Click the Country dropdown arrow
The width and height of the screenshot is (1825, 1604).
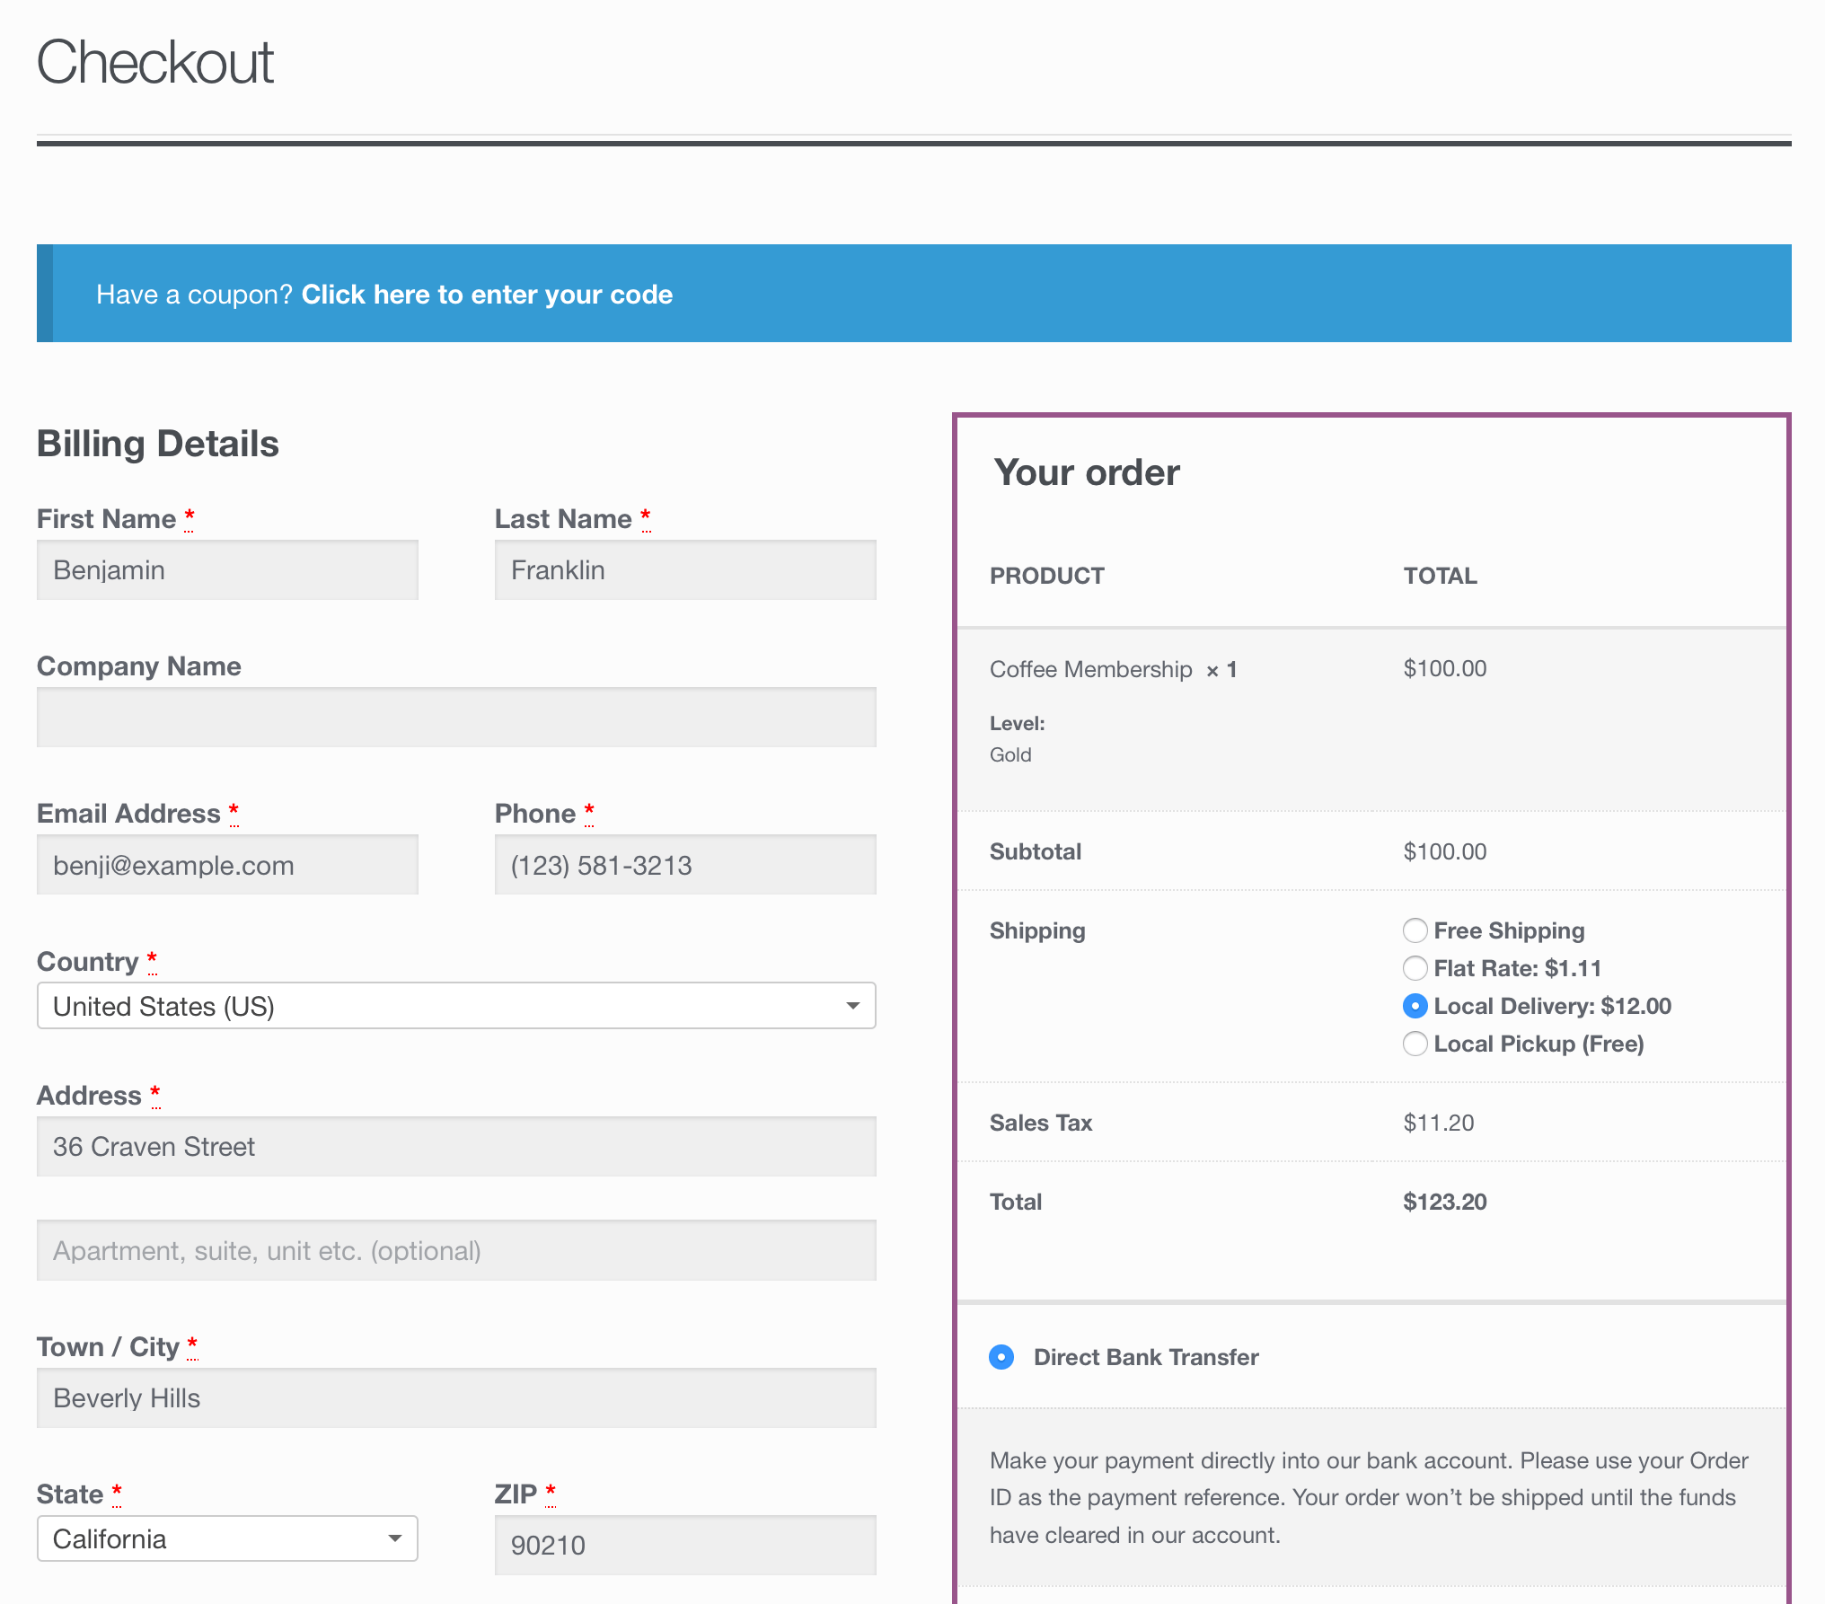[x=852, y=1006]
